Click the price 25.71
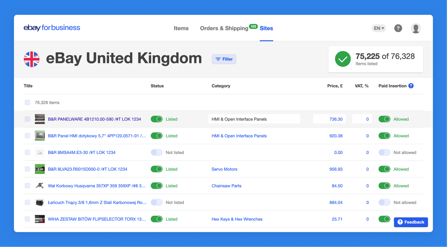 (337, 219)
